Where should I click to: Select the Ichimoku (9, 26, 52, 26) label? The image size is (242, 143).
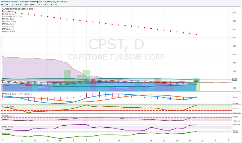coord(12,16)
